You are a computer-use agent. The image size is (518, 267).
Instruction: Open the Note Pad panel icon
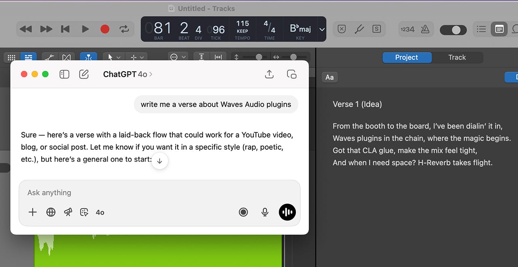click(x=499, y=29)
